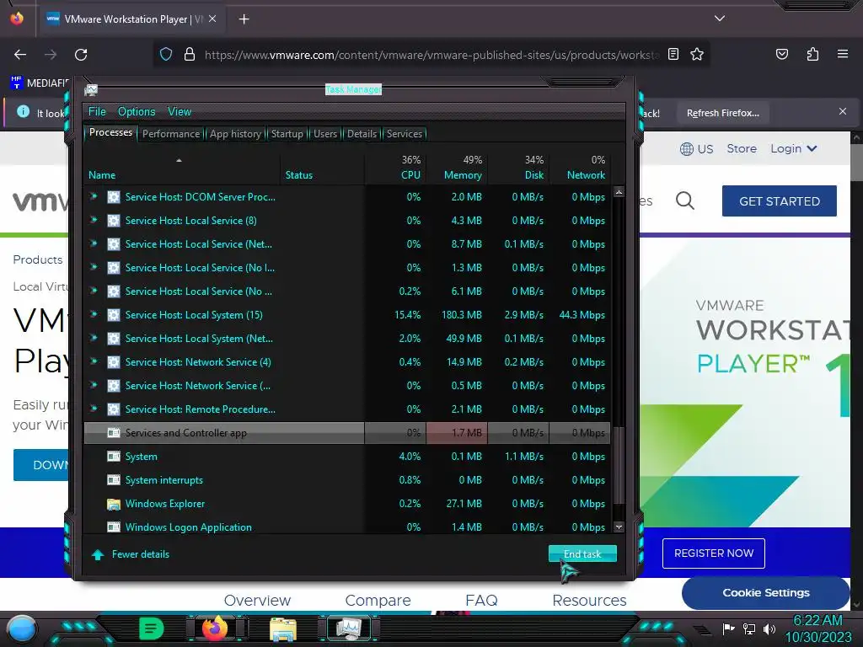Toggle Firefox reader view icon
Image resolution: width=863 pixels, height=647 pixels.
pyautogui.click(x=673, y=54)
